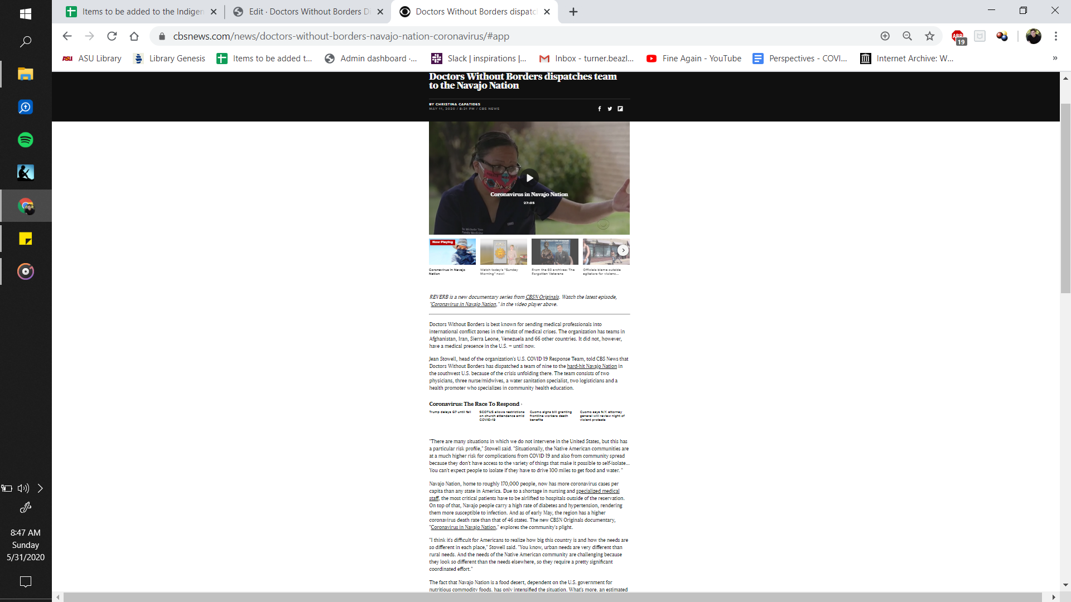Bookmark this page with star icon
The image size is (1071, 602).
(x=929, y=36)
